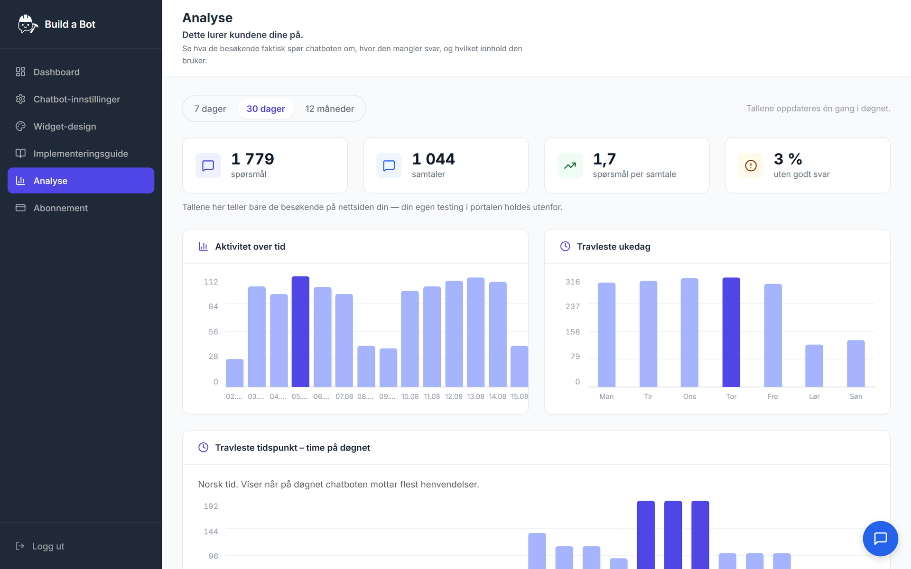Click the warning icon for uten godt svar
Viewport: 911px width, 569px height.
click(751, 165)
